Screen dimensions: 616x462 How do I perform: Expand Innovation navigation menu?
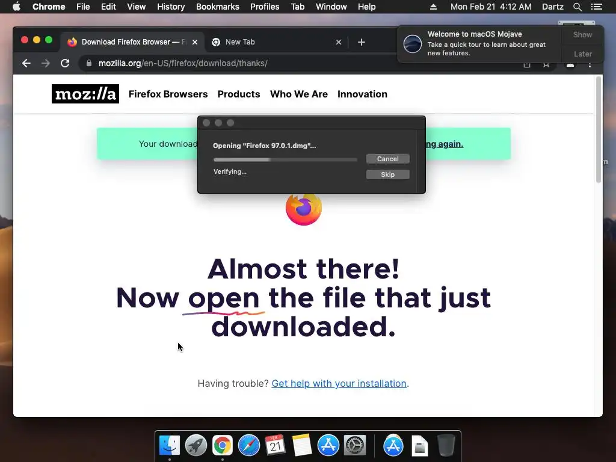[x=362, y=94]
